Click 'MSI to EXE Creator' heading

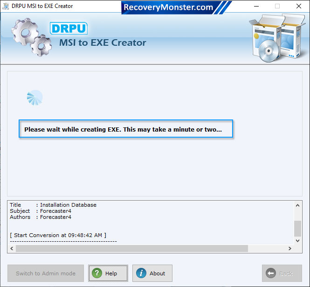pos(103,42)
